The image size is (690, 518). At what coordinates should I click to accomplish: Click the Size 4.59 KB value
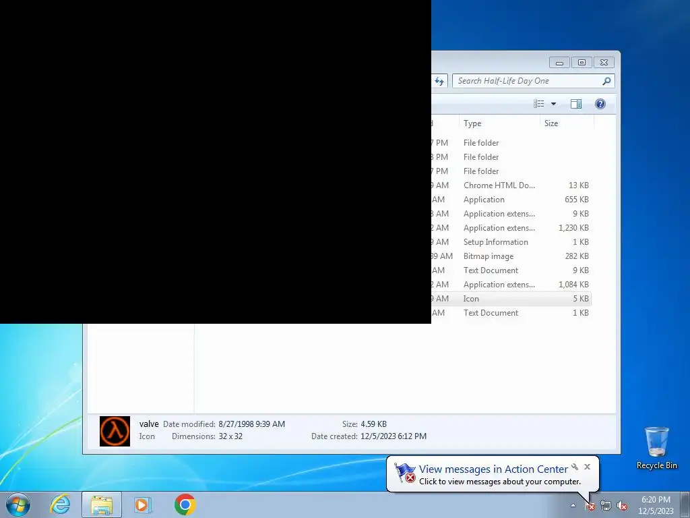tap(373, 424)
